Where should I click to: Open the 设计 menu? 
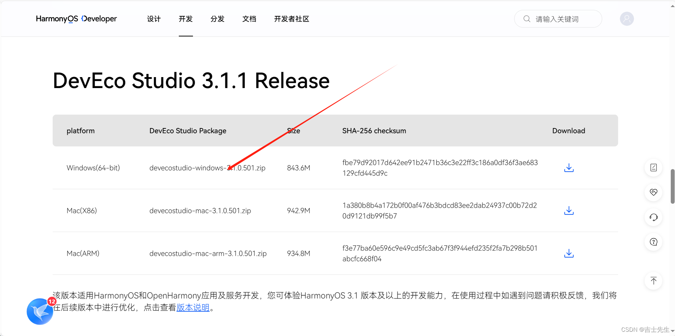pyautogui.click(x=154, y=19)
